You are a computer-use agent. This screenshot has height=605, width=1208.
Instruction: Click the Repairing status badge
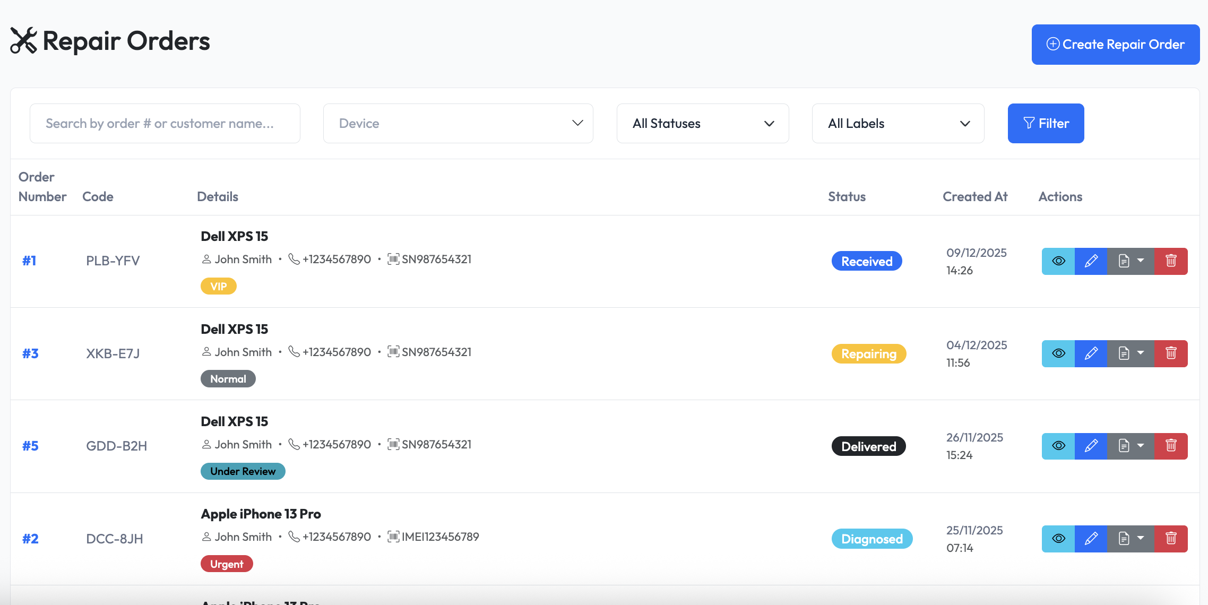868,354
